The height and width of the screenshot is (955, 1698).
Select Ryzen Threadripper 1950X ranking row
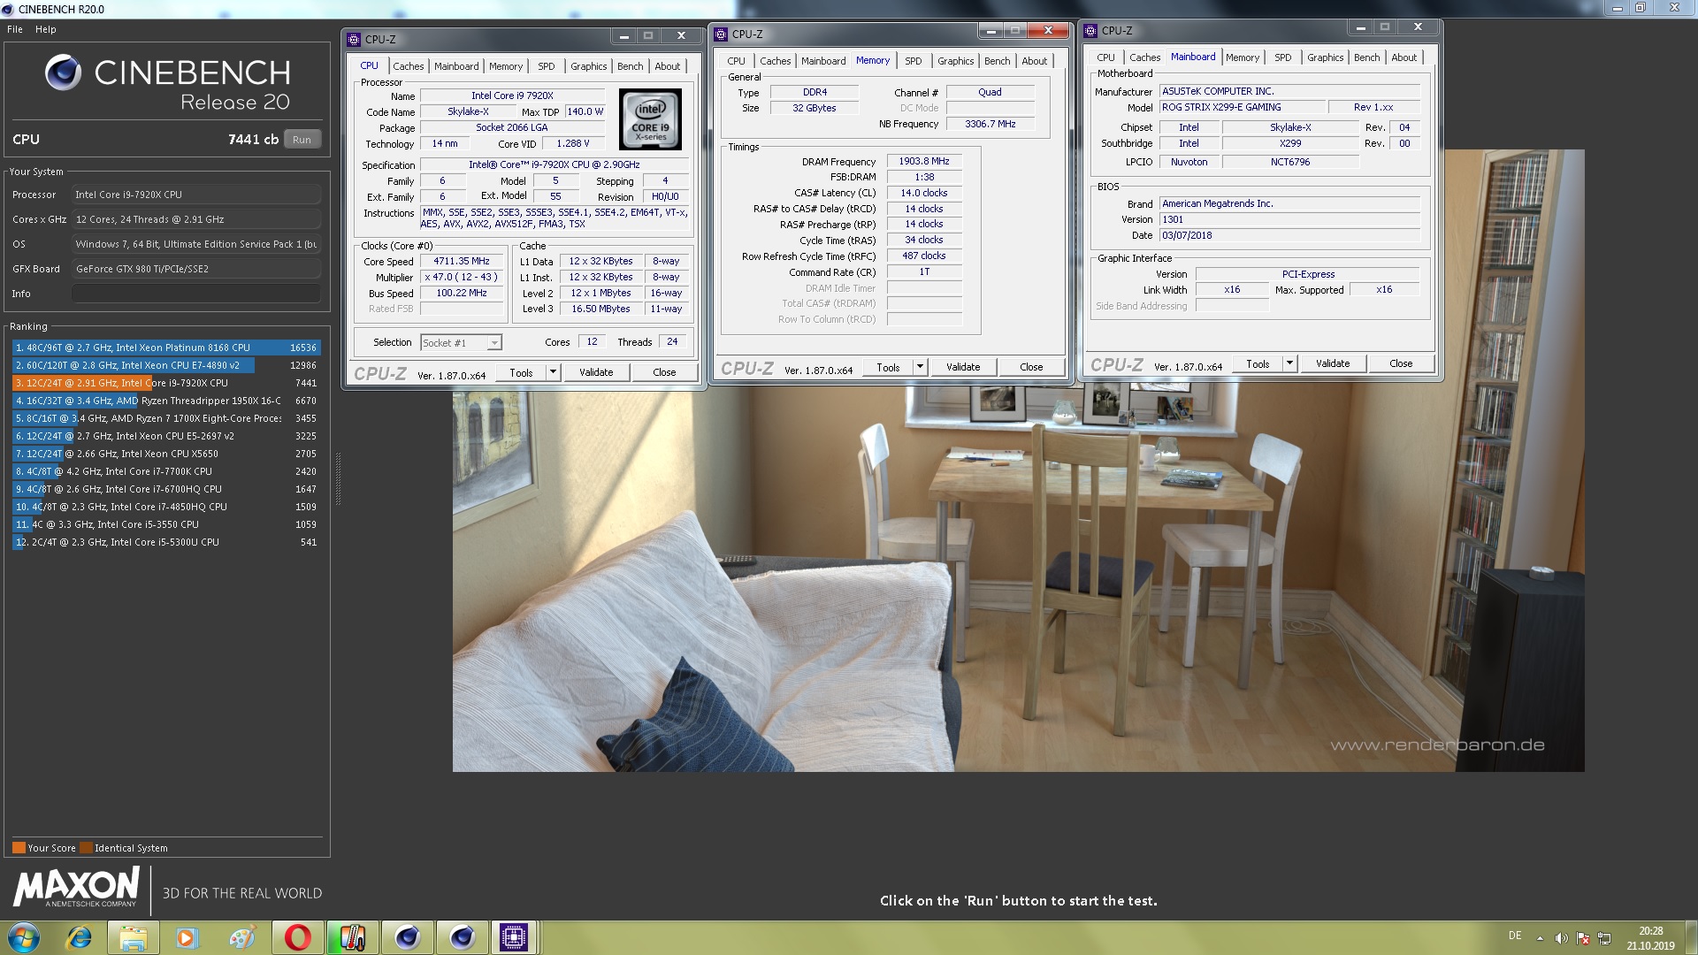(166, 401)
